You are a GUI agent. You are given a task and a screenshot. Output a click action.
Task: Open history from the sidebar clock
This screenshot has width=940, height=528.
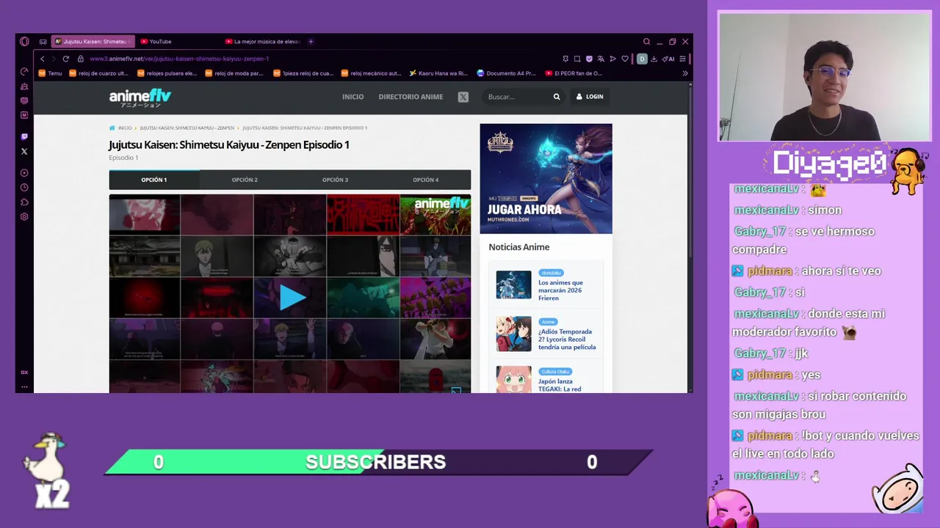pos(24,188)
